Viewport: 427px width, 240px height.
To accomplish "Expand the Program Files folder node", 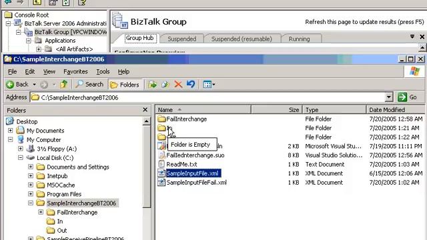I will [31, 194].
